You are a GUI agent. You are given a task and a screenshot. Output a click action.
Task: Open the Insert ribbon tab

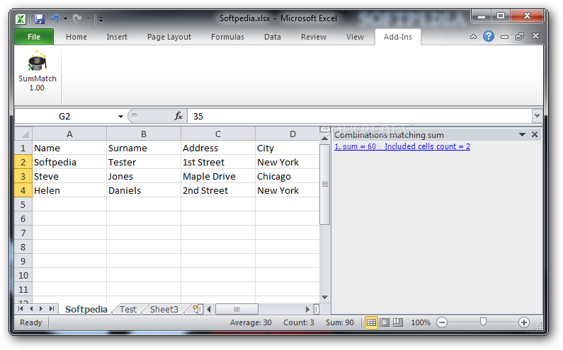click(x=117, y=37)
